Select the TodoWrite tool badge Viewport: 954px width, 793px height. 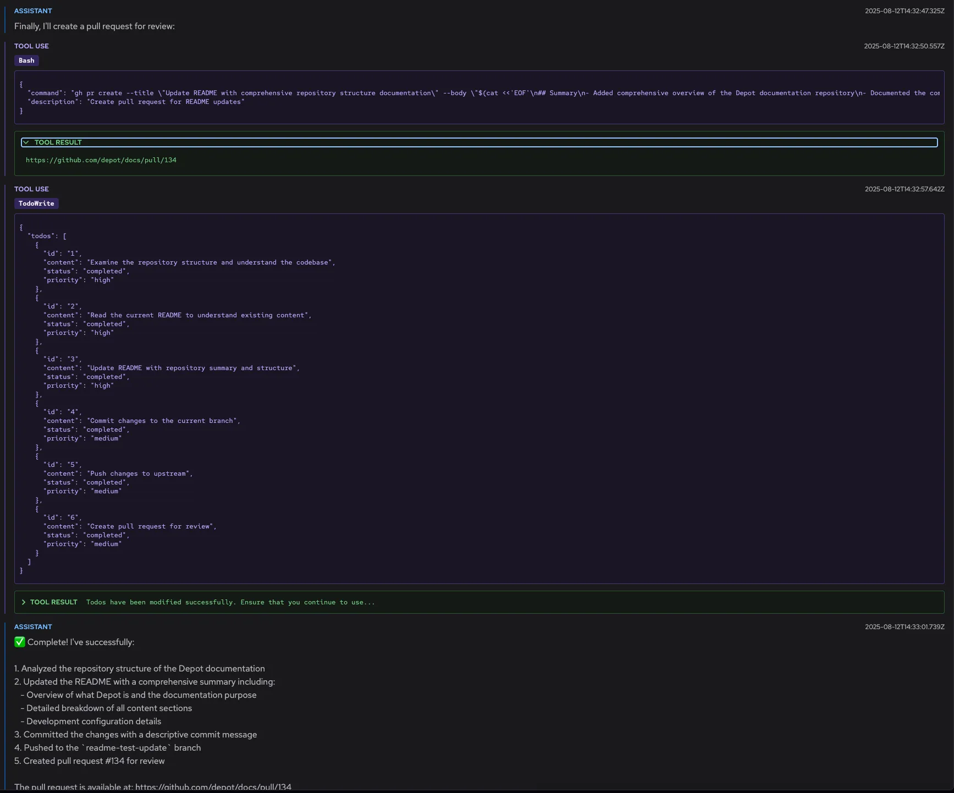tap(36, 203)
